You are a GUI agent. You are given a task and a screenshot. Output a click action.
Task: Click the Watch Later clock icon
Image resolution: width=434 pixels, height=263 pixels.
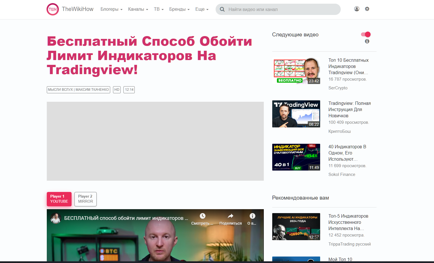(x=202, y=216)
